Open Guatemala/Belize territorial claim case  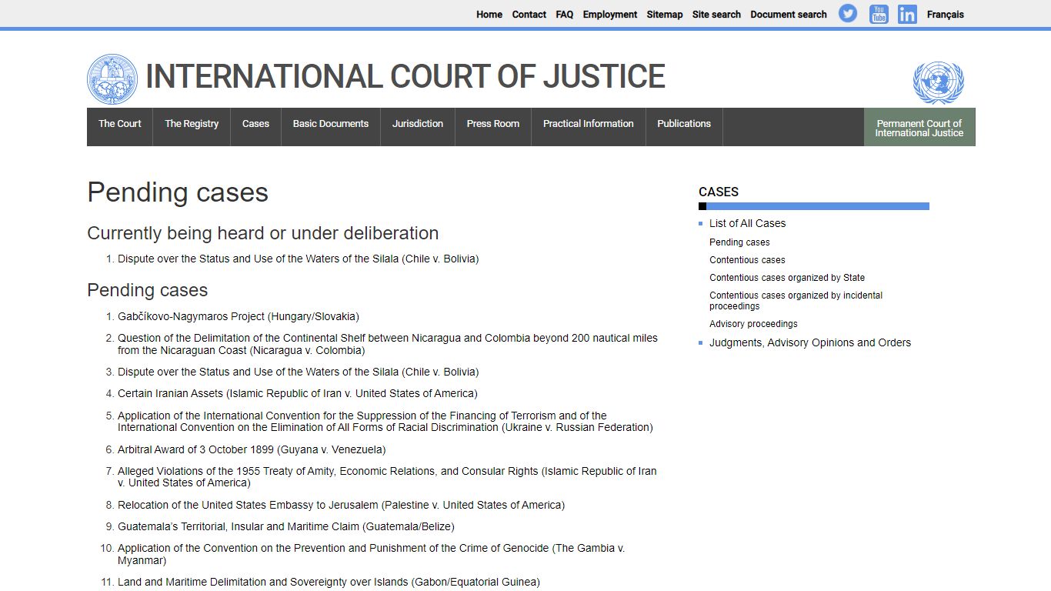tap(286, 526)
